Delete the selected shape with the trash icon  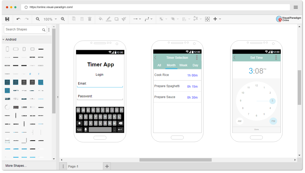[x=90, y=19]
